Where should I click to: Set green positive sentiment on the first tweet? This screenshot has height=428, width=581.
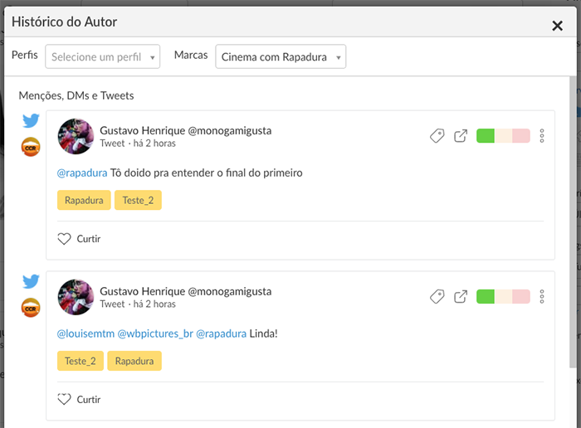point(486,136)
